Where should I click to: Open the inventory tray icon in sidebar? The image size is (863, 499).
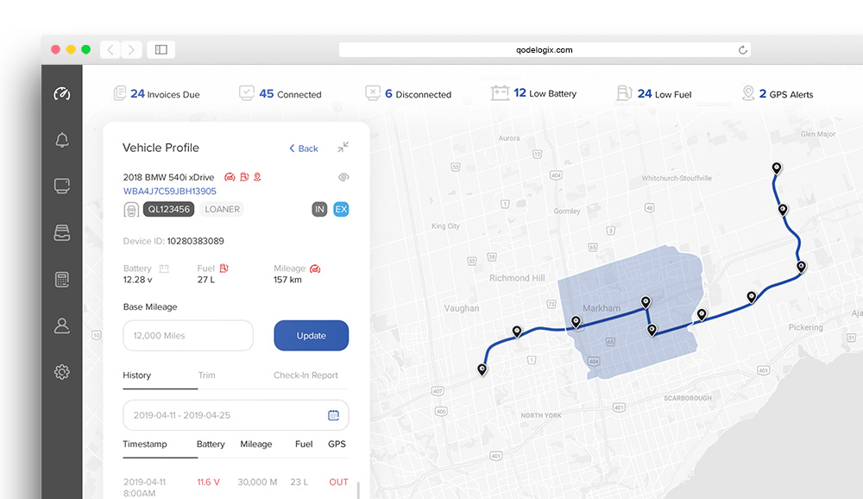[61, 233]
